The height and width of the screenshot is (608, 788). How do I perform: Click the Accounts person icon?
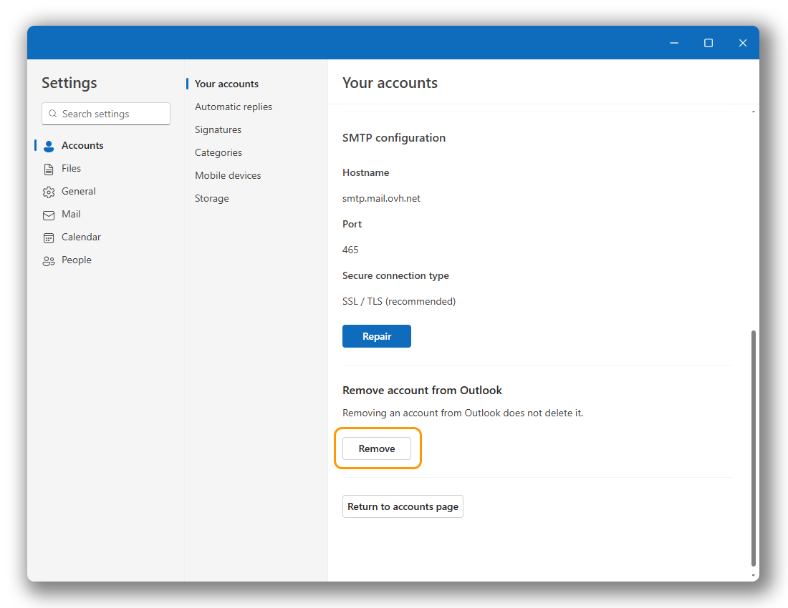tap(49, 146)
